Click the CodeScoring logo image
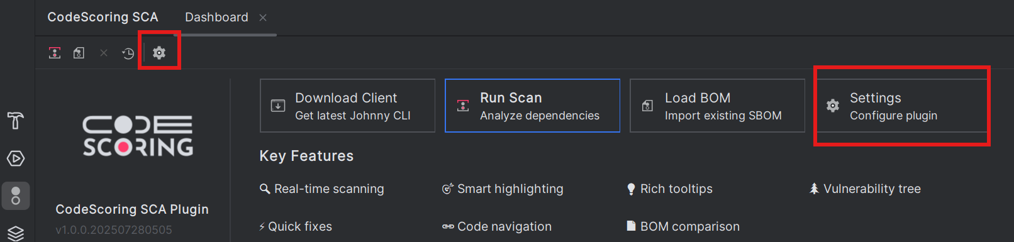 [138, 135]
